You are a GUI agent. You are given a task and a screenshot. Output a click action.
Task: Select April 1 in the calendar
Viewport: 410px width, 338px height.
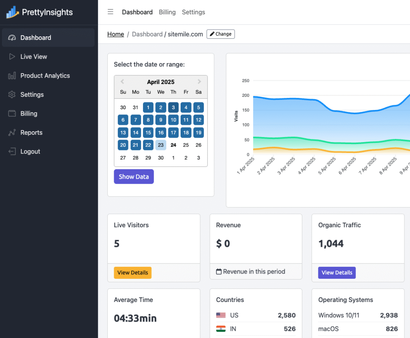click(148, 108)
